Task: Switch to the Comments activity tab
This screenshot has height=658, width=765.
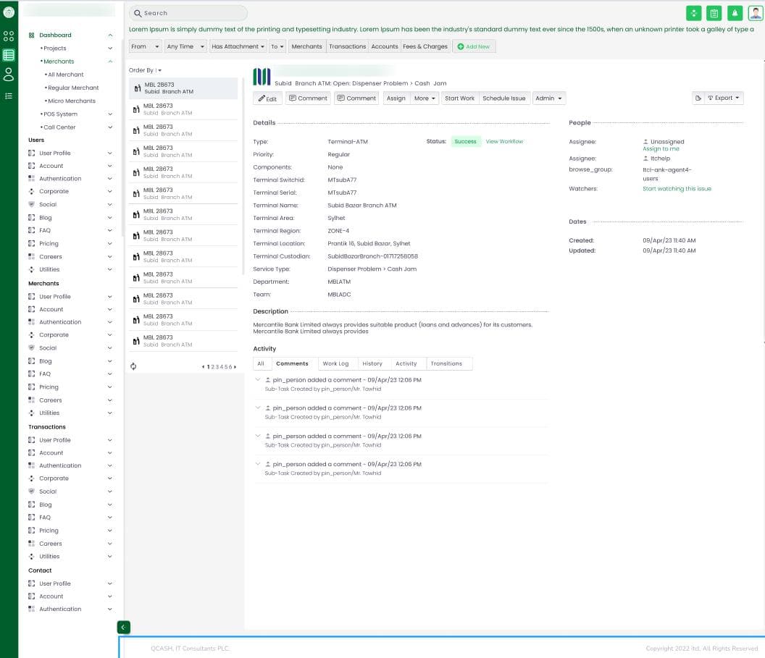Action: coord(292,363)
